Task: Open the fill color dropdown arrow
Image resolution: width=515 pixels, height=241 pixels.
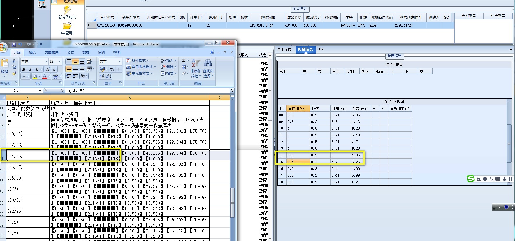Action: (40, 76)
